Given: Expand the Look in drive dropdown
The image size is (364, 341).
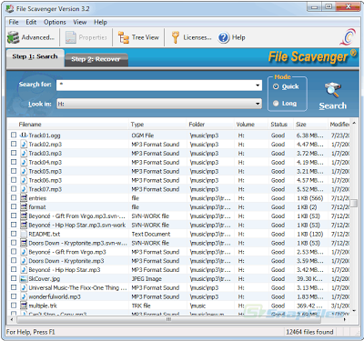Looking at the screenshot, I should [x=258, y=104].
